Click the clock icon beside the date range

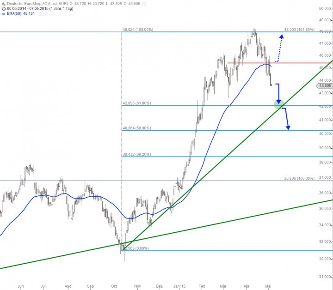(4, 9)
